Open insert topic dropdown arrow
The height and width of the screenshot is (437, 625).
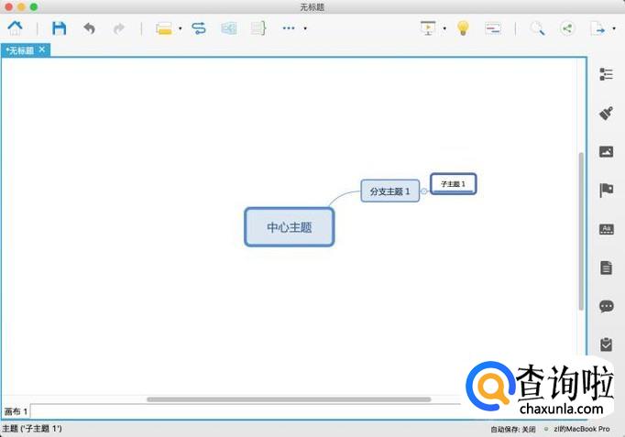(x=181, y=28)
